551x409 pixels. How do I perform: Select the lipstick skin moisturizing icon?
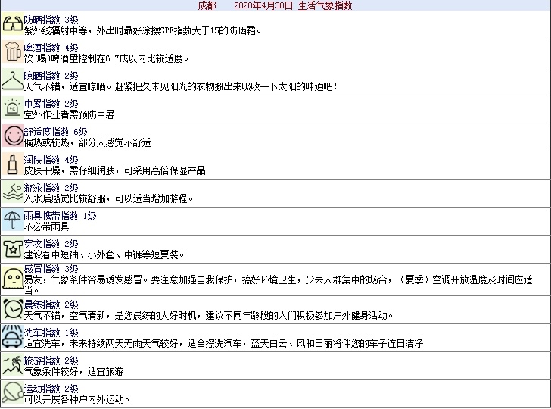click(x=12, y=164)
